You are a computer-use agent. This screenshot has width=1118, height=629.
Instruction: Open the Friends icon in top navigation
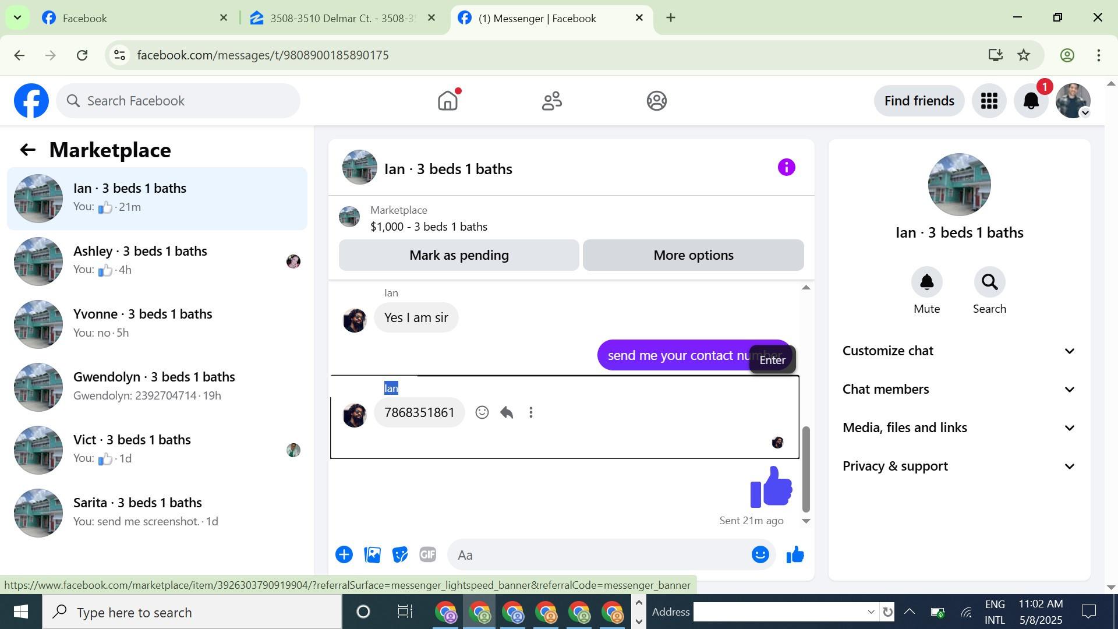[552, 101]
